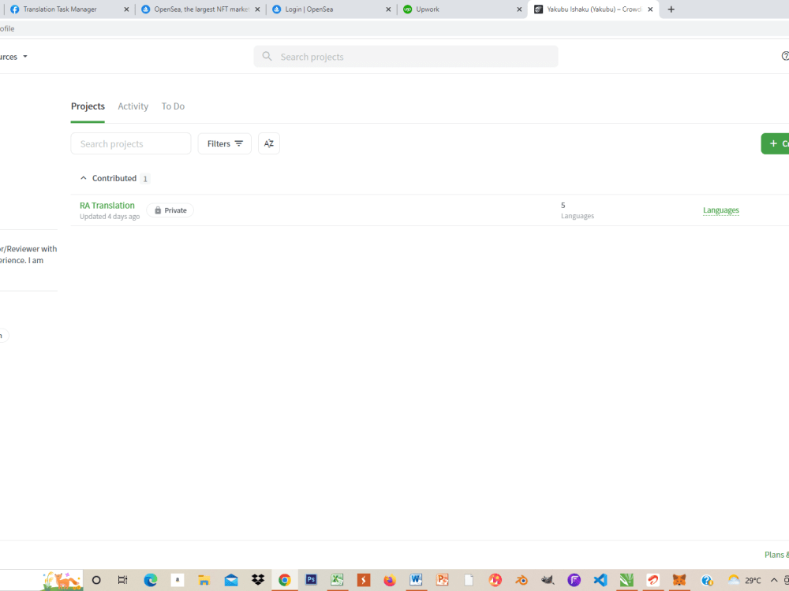
Task: Close the Upwork browser tab
Action: 519,9
